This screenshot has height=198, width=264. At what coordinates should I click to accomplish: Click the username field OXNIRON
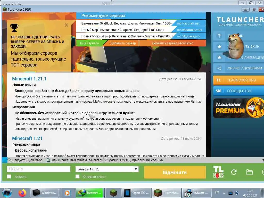pos(39,169)
